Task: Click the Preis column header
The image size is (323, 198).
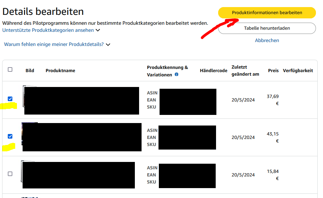Action: click(x=273, y=71)
